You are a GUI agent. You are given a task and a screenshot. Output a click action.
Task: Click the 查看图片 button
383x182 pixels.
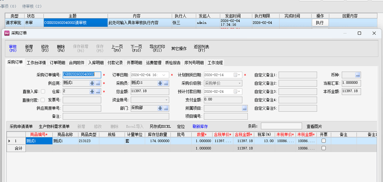coord(314,126)
